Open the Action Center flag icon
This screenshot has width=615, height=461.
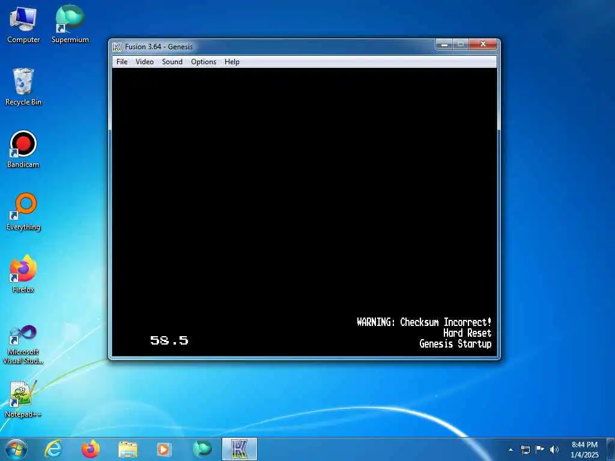[x=540, y=450]
